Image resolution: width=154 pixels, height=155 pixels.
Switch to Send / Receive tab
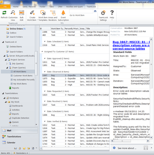(29, 7)
